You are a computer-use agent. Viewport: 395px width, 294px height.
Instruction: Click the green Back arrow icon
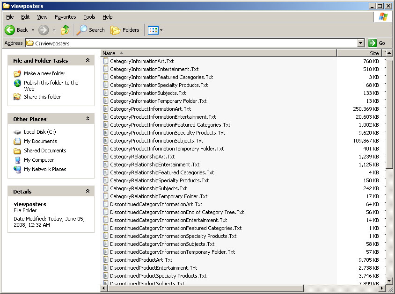(x=10, y=30)
